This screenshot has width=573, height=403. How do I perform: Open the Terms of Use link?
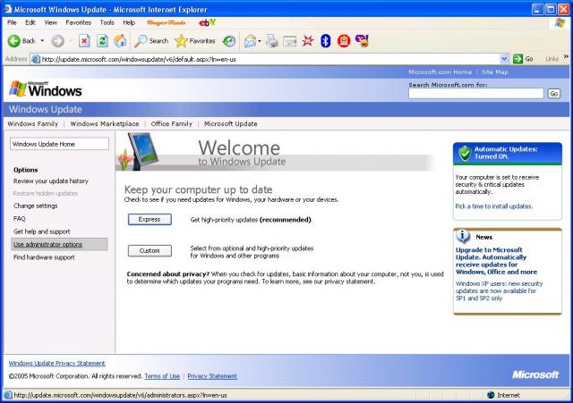(x=162, y=376)
